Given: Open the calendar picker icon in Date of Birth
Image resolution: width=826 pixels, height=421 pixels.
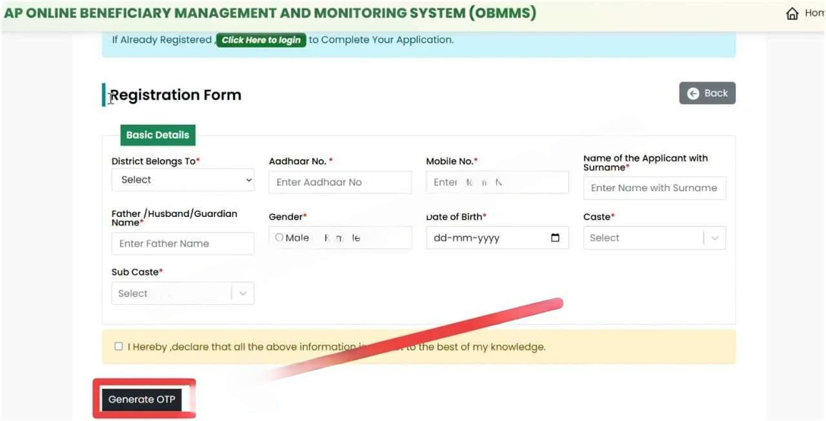Looking at the screenshot, I should (555, 238).
